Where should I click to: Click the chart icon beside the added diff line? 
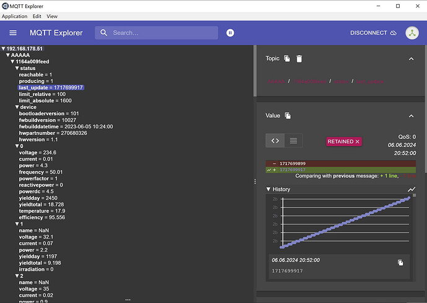[x=269, y=170]
